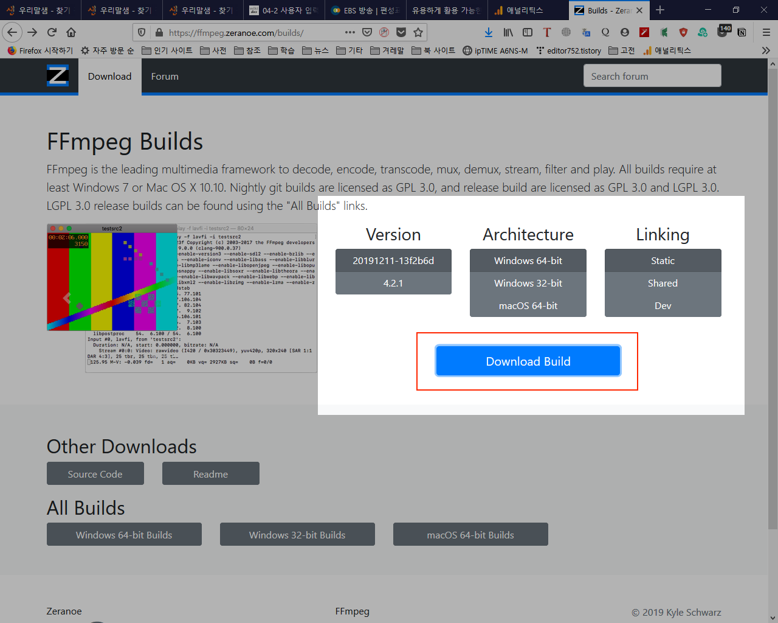Open the Download navigation item
The width and height of the screenshot is (778, 623).
click(109, 76)
